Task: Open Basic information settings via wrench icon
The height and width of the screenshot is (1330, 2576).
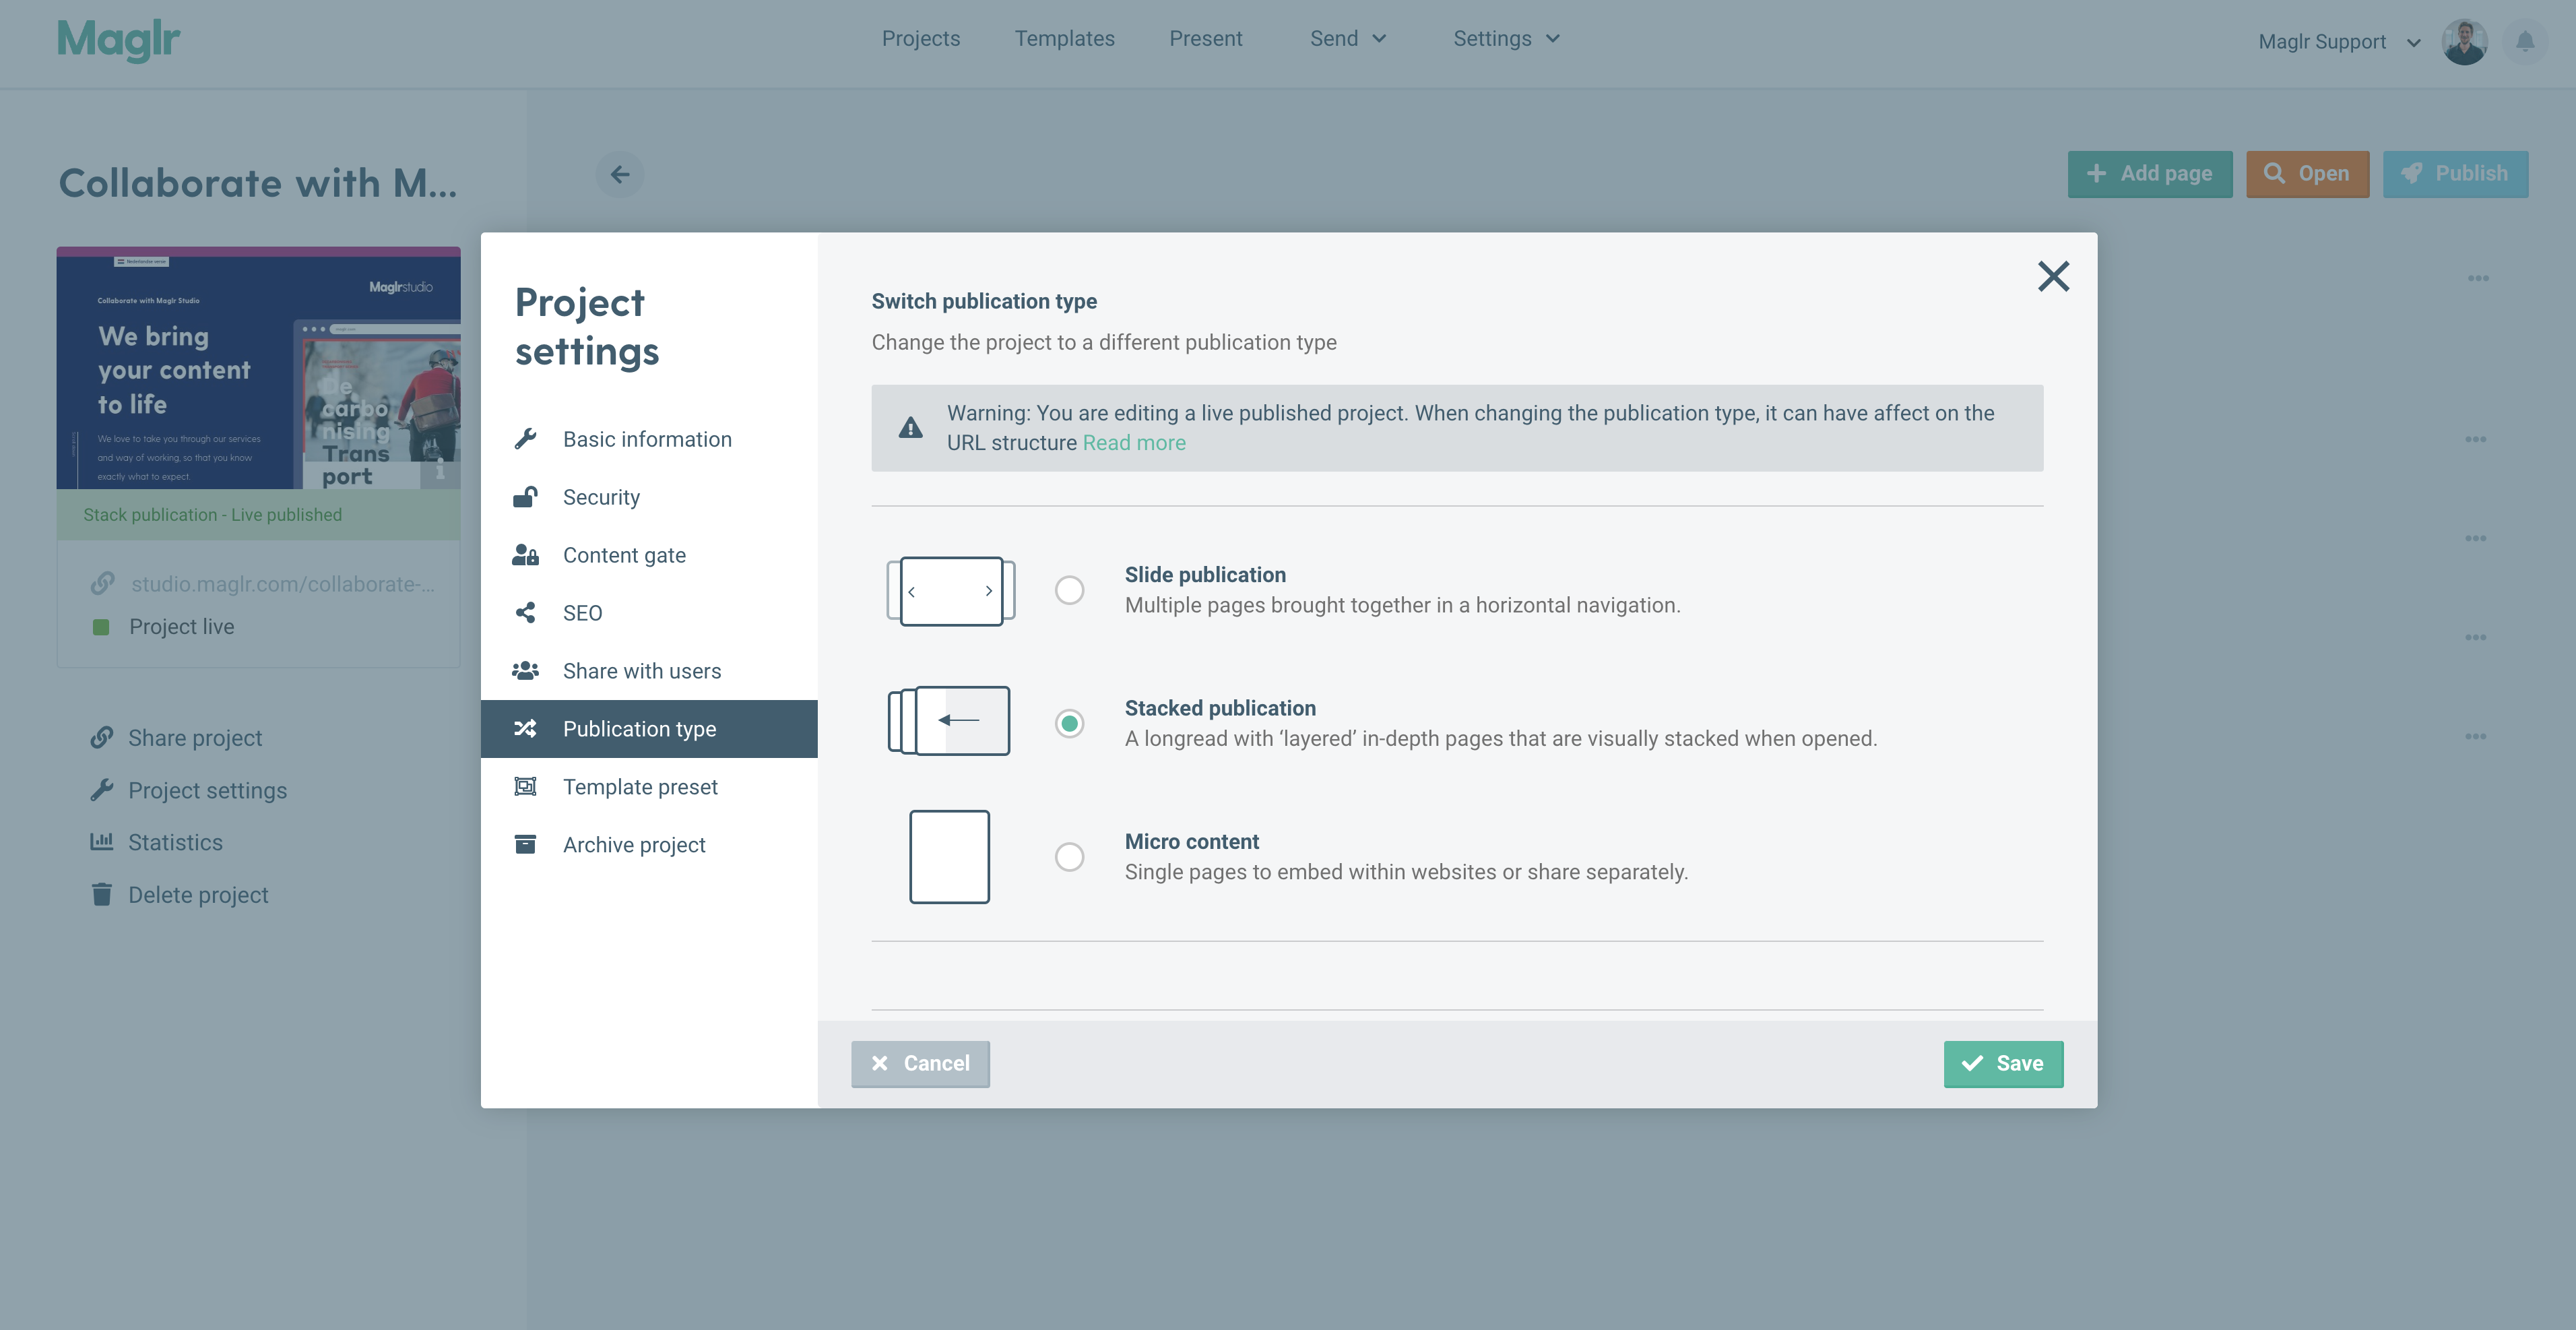Action: pyautogui.click(x=526, y=438)
